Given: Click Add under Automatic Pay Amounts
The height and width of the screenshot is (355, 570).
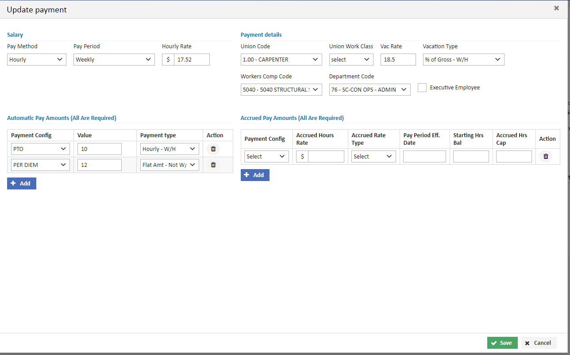Looking at the screenshot, I should pos(22,183).
